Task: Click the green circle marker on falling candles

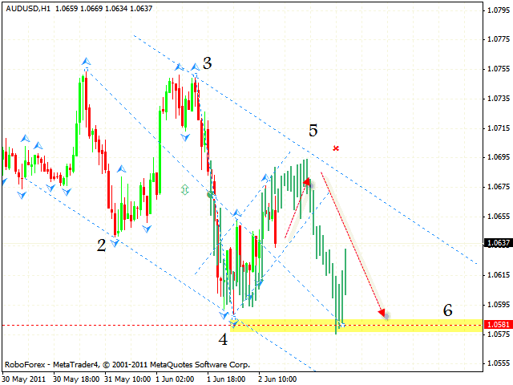Action: [211, 195]
